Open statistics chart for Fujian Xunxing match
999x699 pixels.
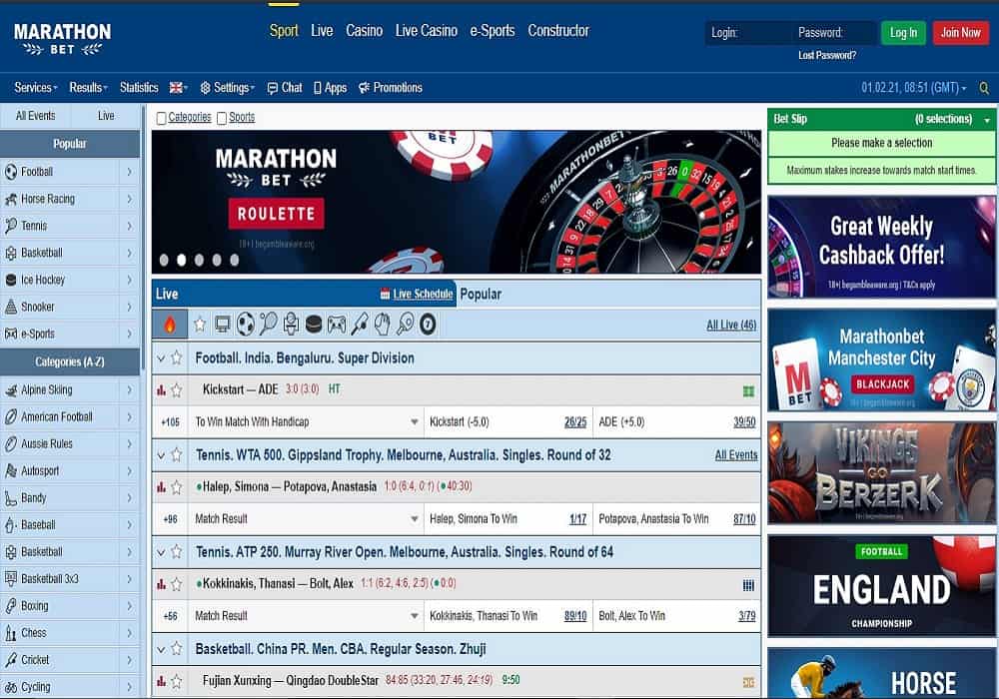[161, 682]
